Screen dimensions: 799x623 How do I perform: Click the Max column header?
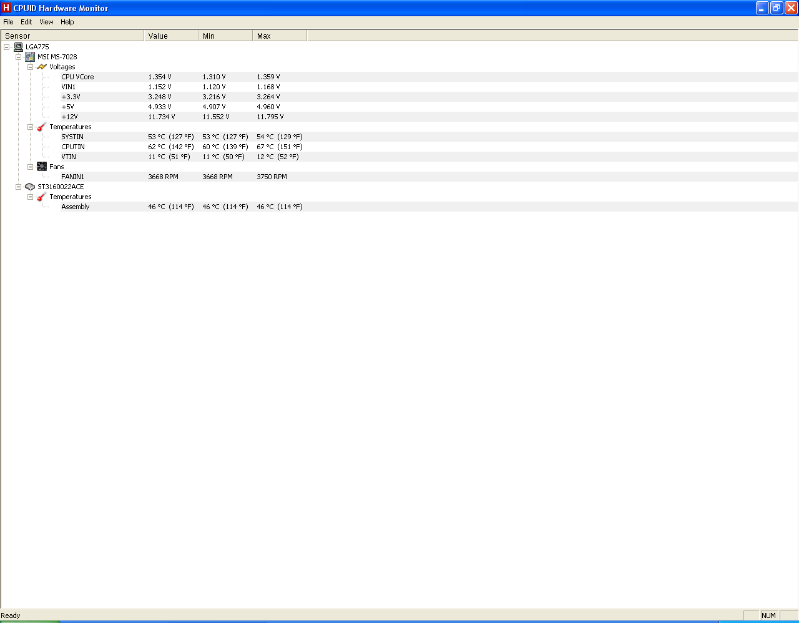[x=280, y=36]
